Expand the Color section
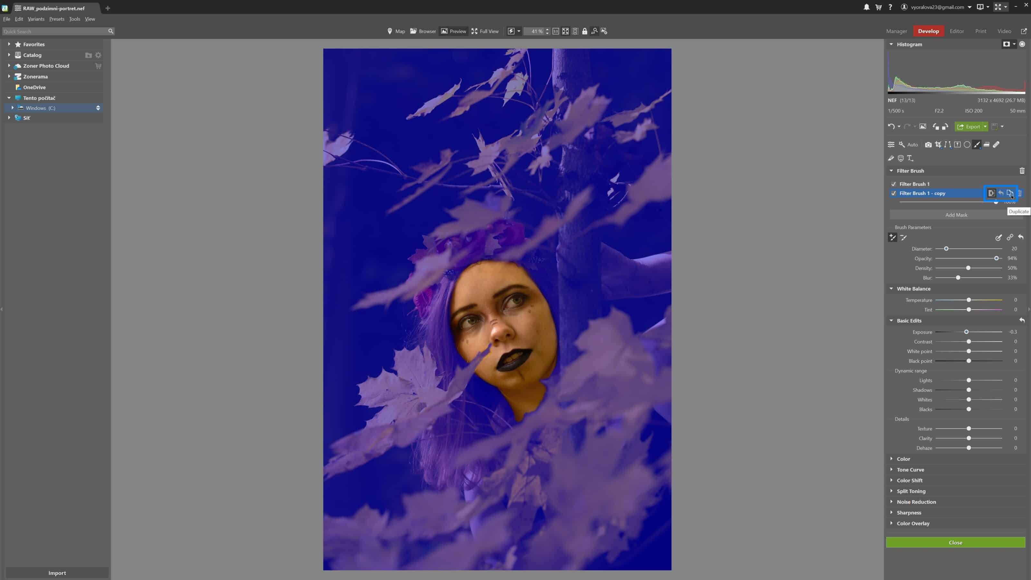Viewport: 1031px width, 580px height. (x=903, y=459)
